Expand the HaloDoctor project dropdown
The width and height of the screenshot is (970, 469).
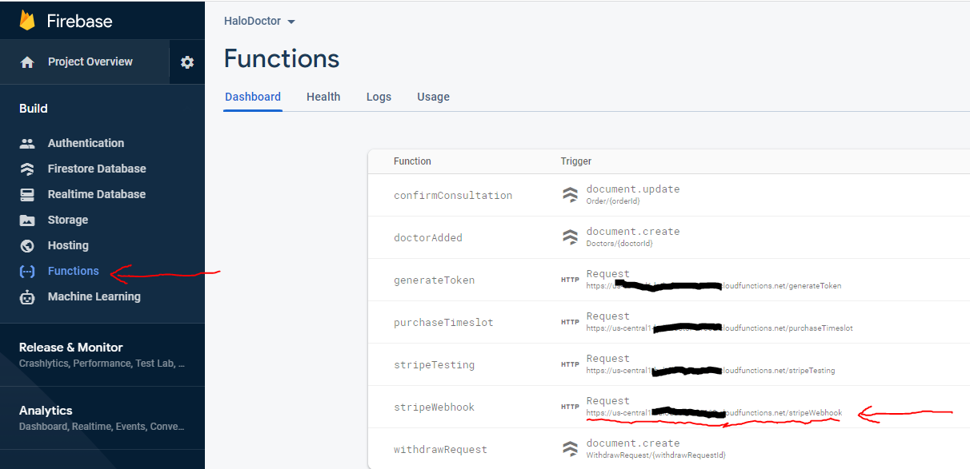point(260,22)
